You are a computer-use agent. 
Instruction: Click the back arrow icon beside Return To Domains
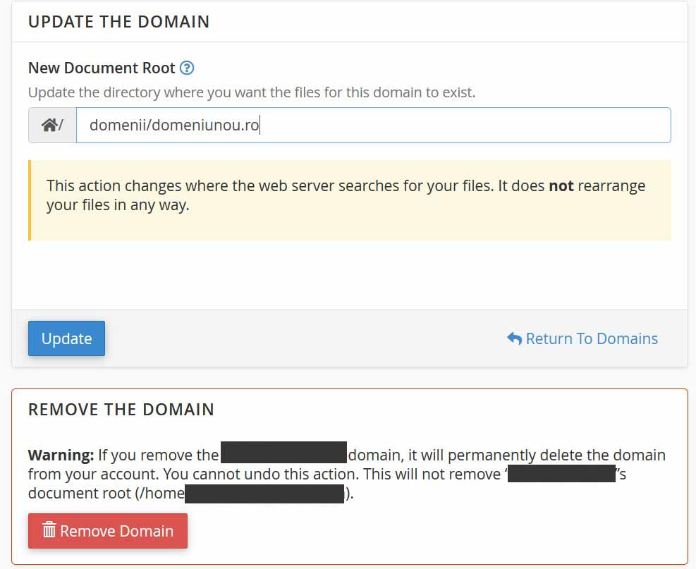click(x=514, y=338)
